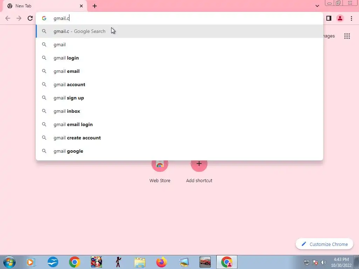The image size is (359, 269).
Task: Open the profile avatar icon
Action: point(340,18)
